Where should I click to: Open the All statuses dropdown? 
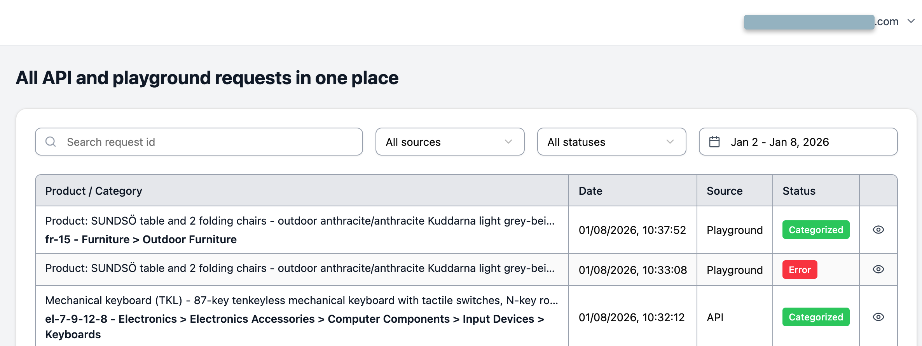(611, 142)
